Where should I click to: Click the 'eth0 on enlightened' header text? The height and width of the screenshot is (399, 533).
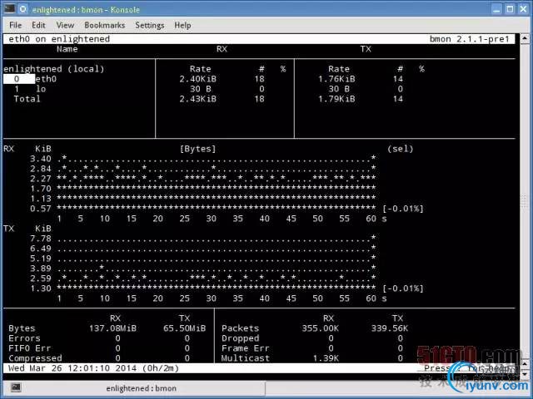click(59, 39)
